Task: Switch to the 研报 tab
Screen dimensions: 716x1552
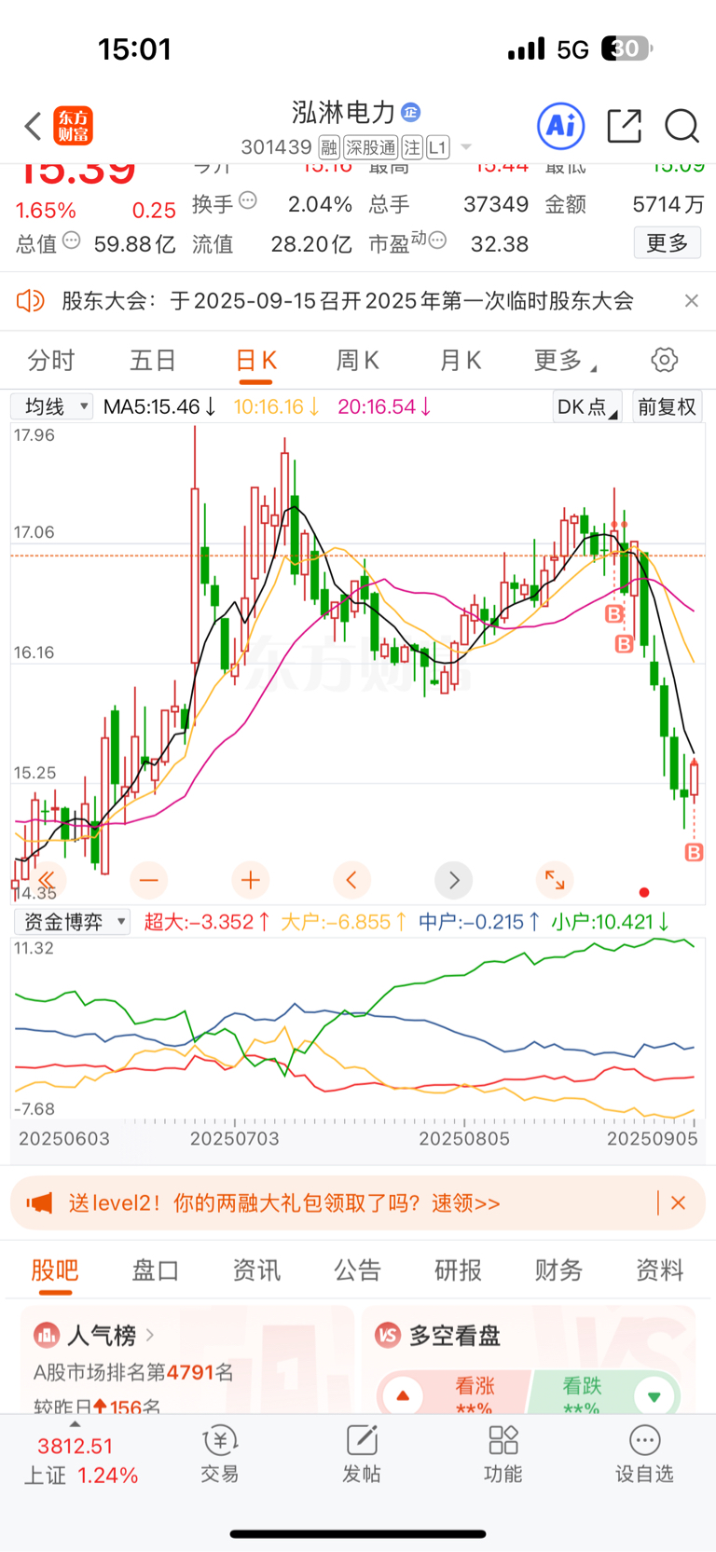Action: pos(459,1270)
